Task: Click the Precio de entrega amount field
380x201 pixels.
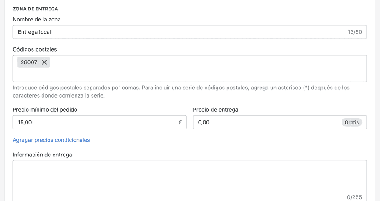Action: (x=266, y=122)
